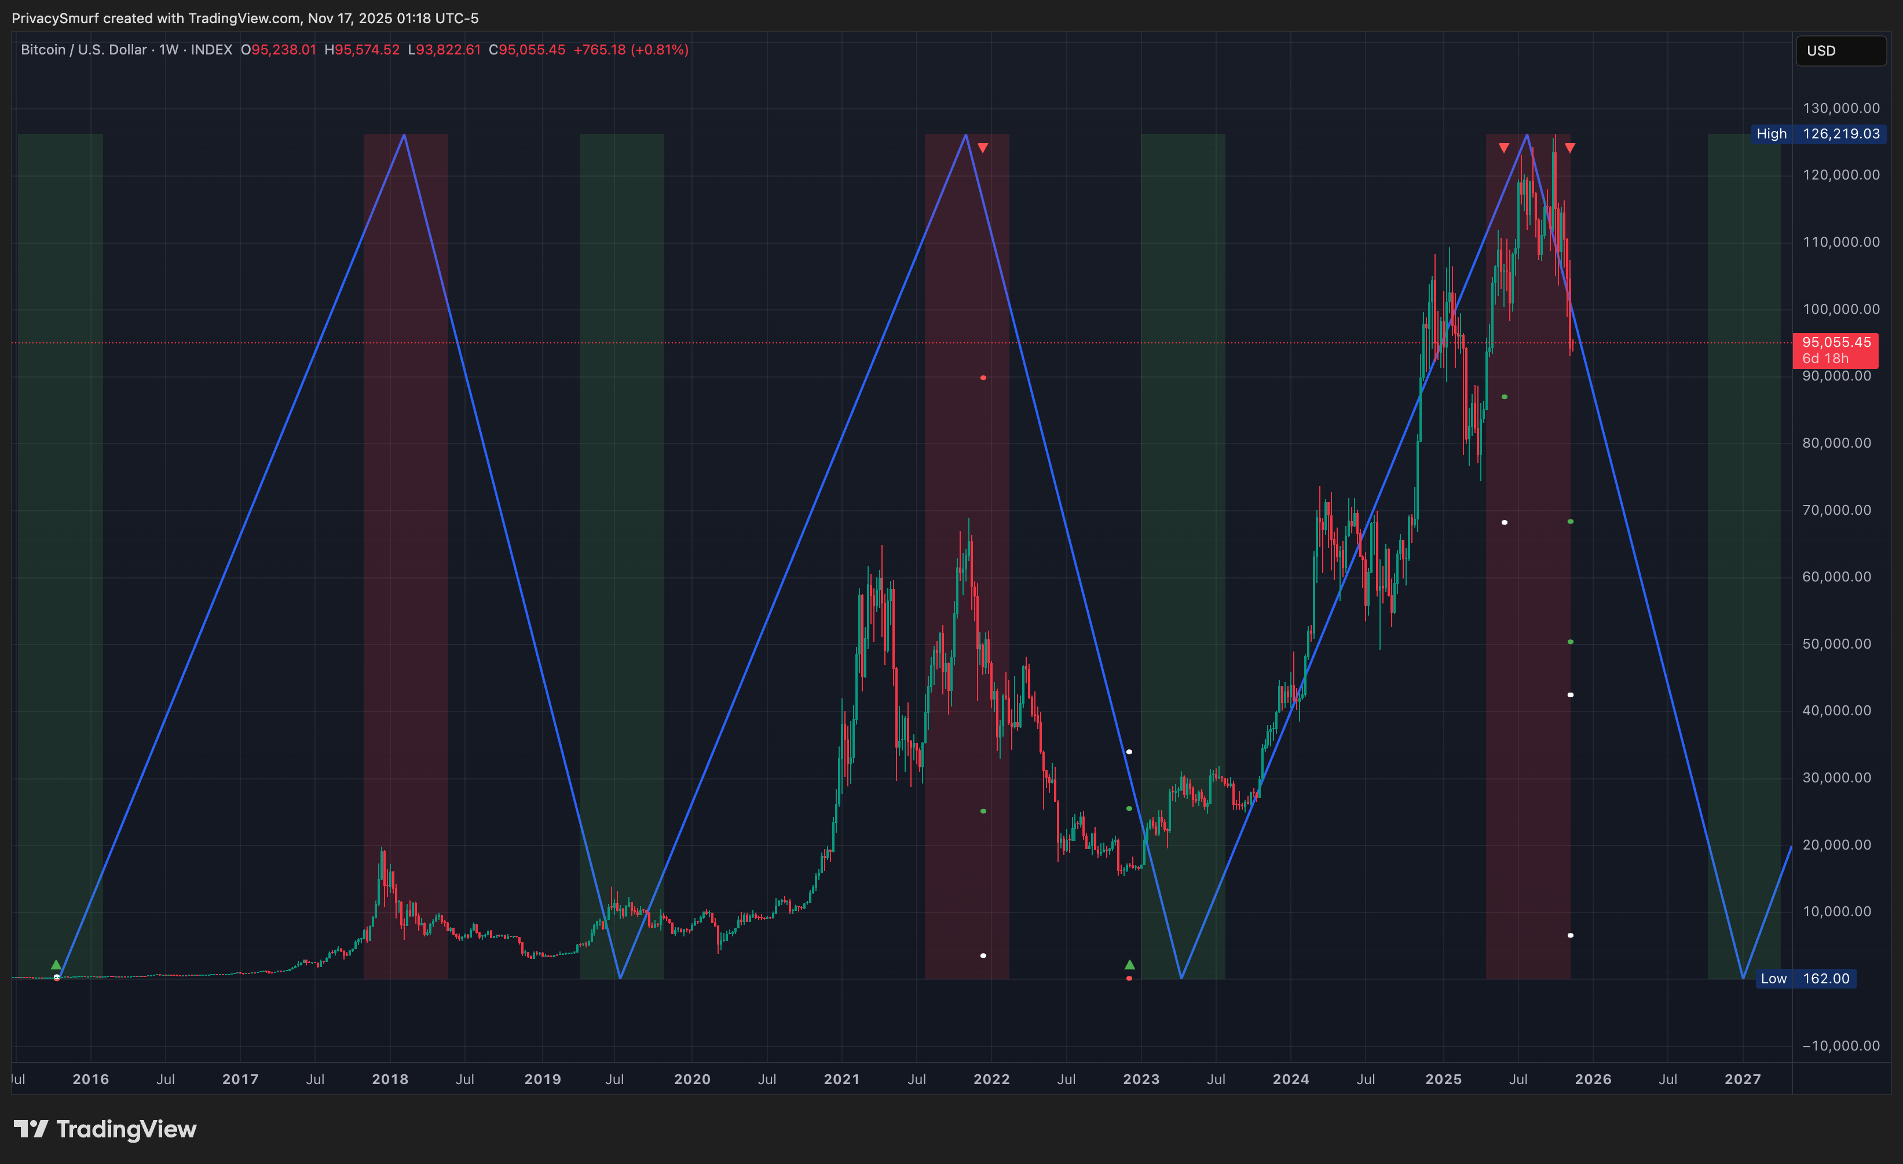This screenshot has height=1164, width=1903.
Task: Open the USD currency selector
Action: [x=1840, y=51]
